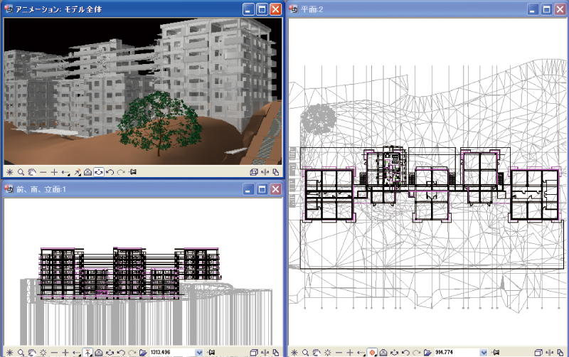Select hand pan tool in plan window
The height and width of the screenshot is (357, 569).
317,352
